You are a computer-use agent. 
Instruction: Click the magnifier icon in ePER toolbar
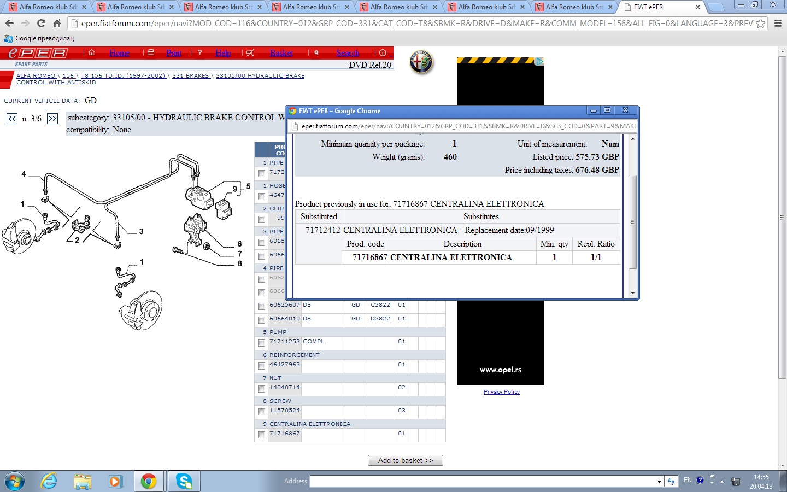[x=316, y=53]
